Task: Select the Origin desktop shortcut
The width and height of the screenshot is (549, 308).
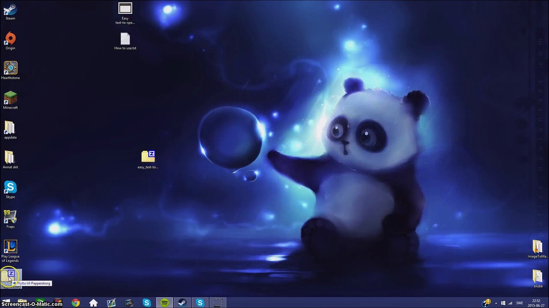Action: (x=10, y=41)
